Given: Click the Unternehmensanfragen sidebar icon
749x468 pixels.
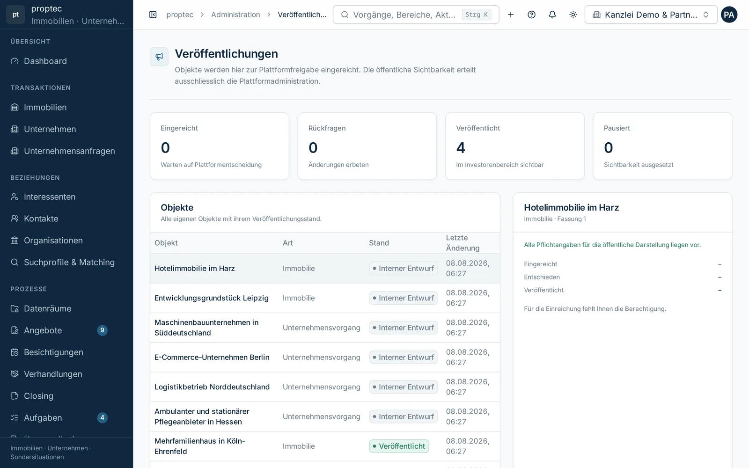Looking at the screenshot, I should (x=15, y=151).
